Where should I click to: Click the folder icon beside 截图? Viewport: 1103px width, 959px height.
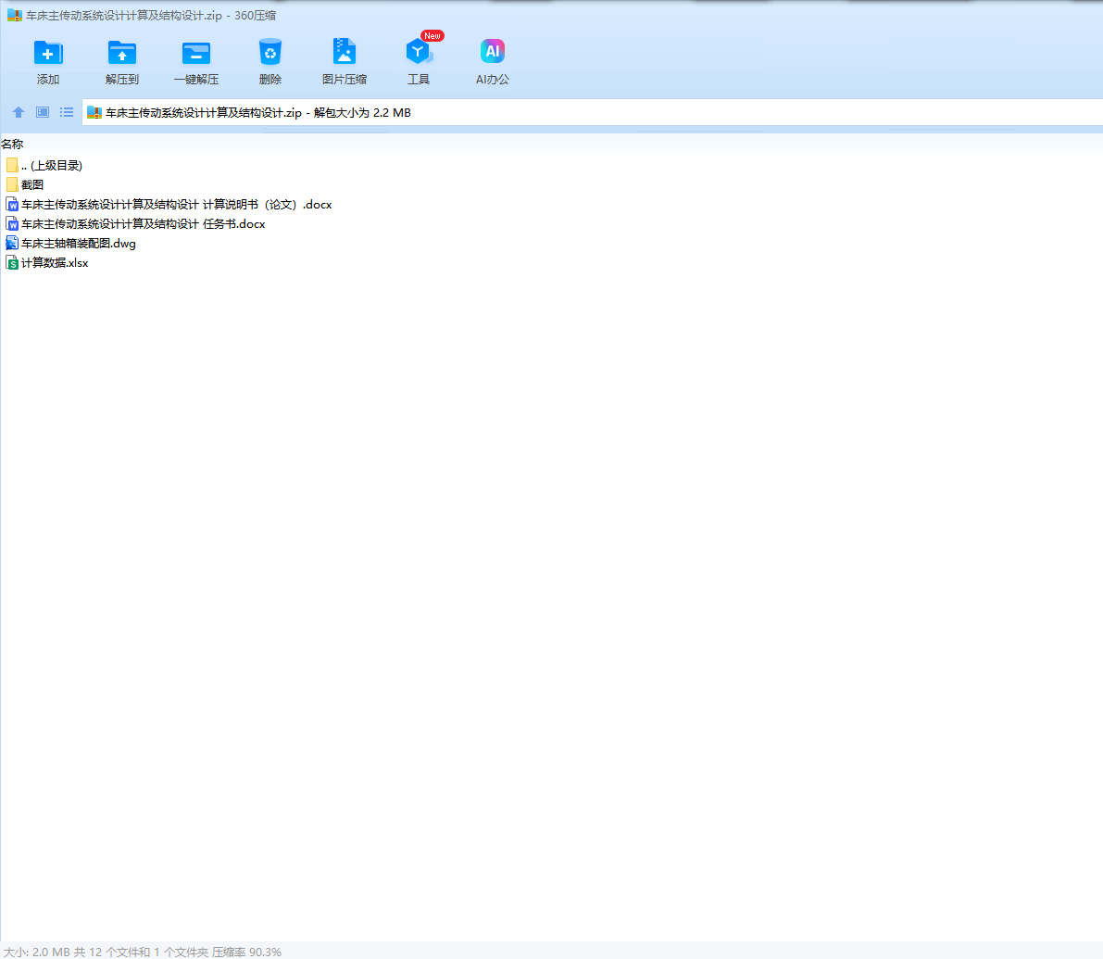coord(12,185)
